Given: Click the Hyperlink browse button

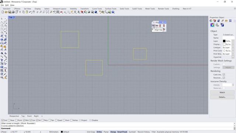Looking at the screenshot, I should pyautogui.click(x=233, y=57).
